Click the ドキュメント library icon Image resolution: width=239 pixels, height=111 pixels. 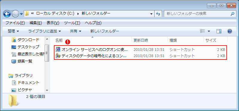point(14,83)
